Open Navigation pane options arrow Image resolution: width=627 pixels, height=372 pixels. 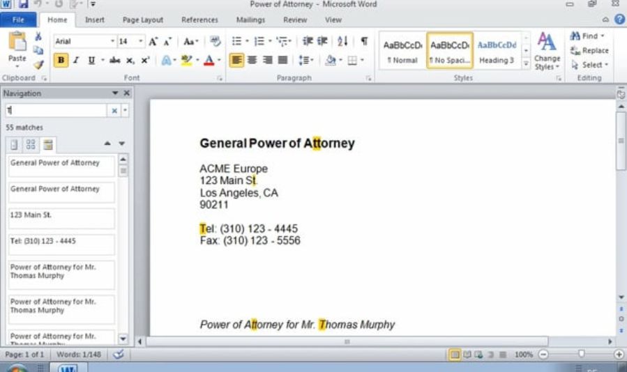(x=115, y=93)
